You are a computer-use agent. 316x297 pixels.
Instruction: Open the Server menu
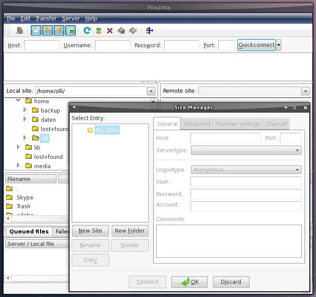71,19
